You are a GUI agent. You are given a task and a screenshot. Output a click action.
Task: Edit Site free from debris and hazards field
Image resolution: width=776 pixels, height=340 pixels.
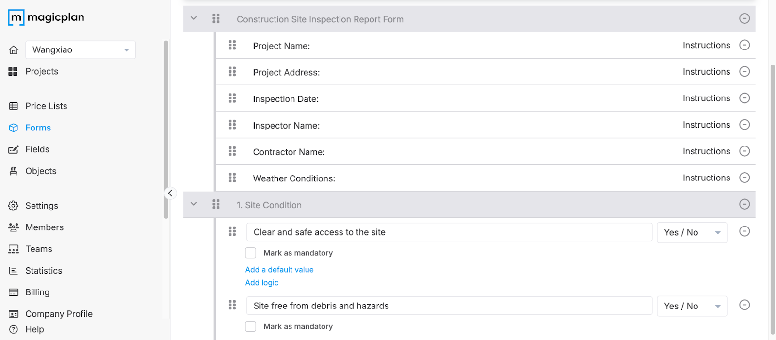tap(449, 306)
